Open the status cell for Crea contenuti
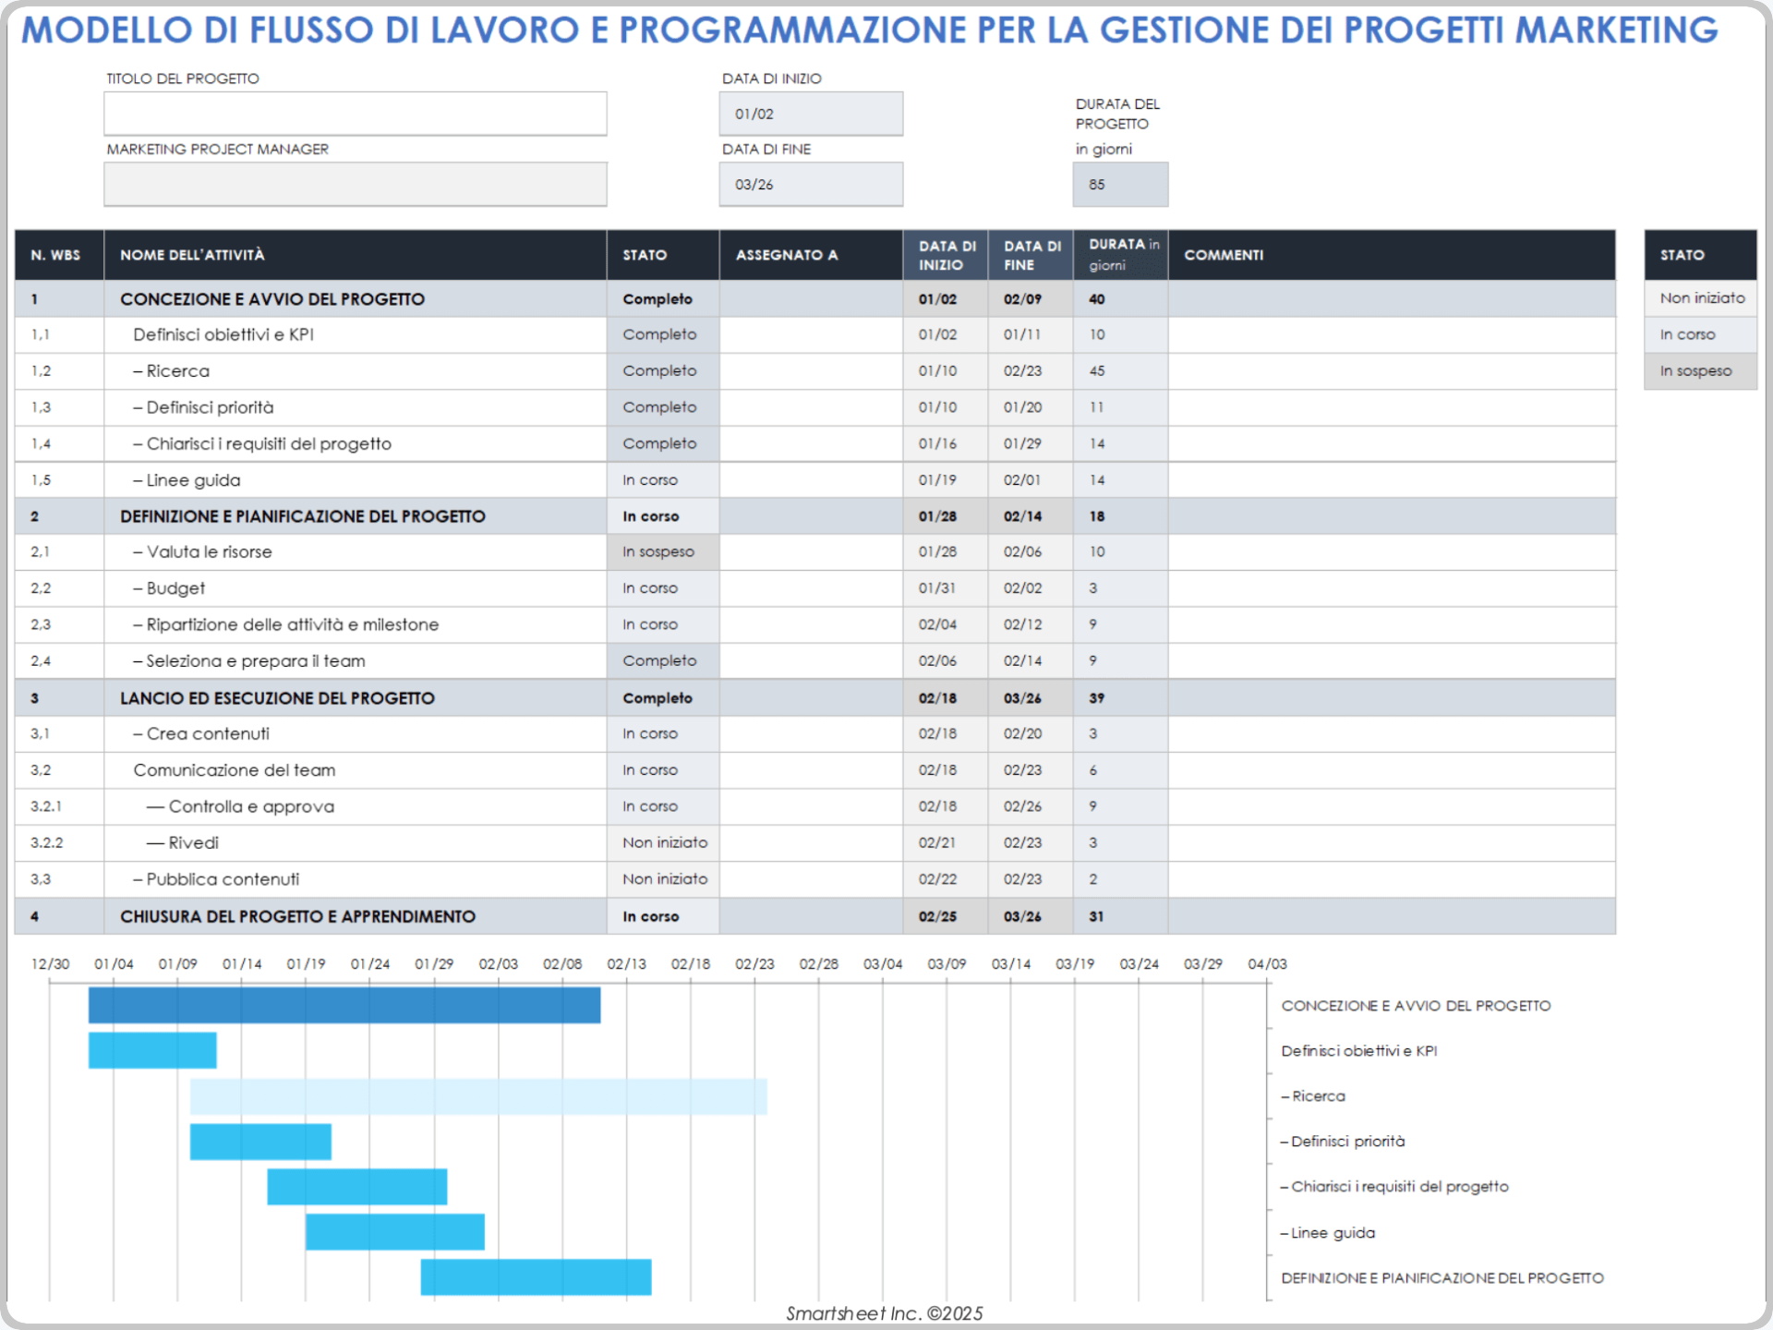 (x=663, y=734)
